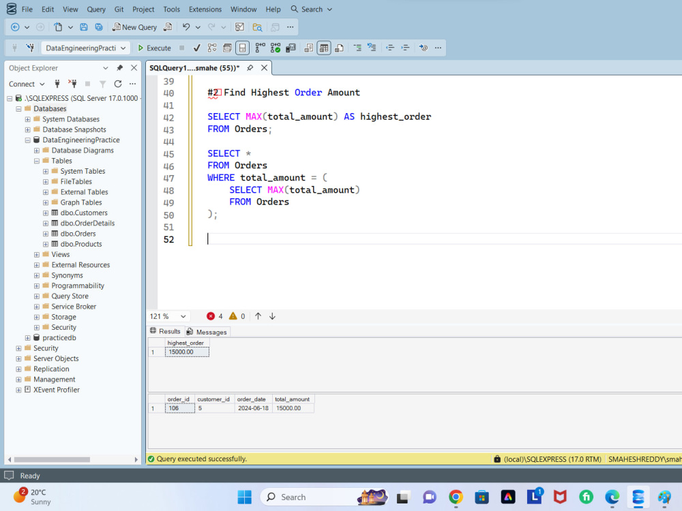Refresh the Object Explorer tree
This screenshot has width=682, height=511.
click(x=117, y=84)
